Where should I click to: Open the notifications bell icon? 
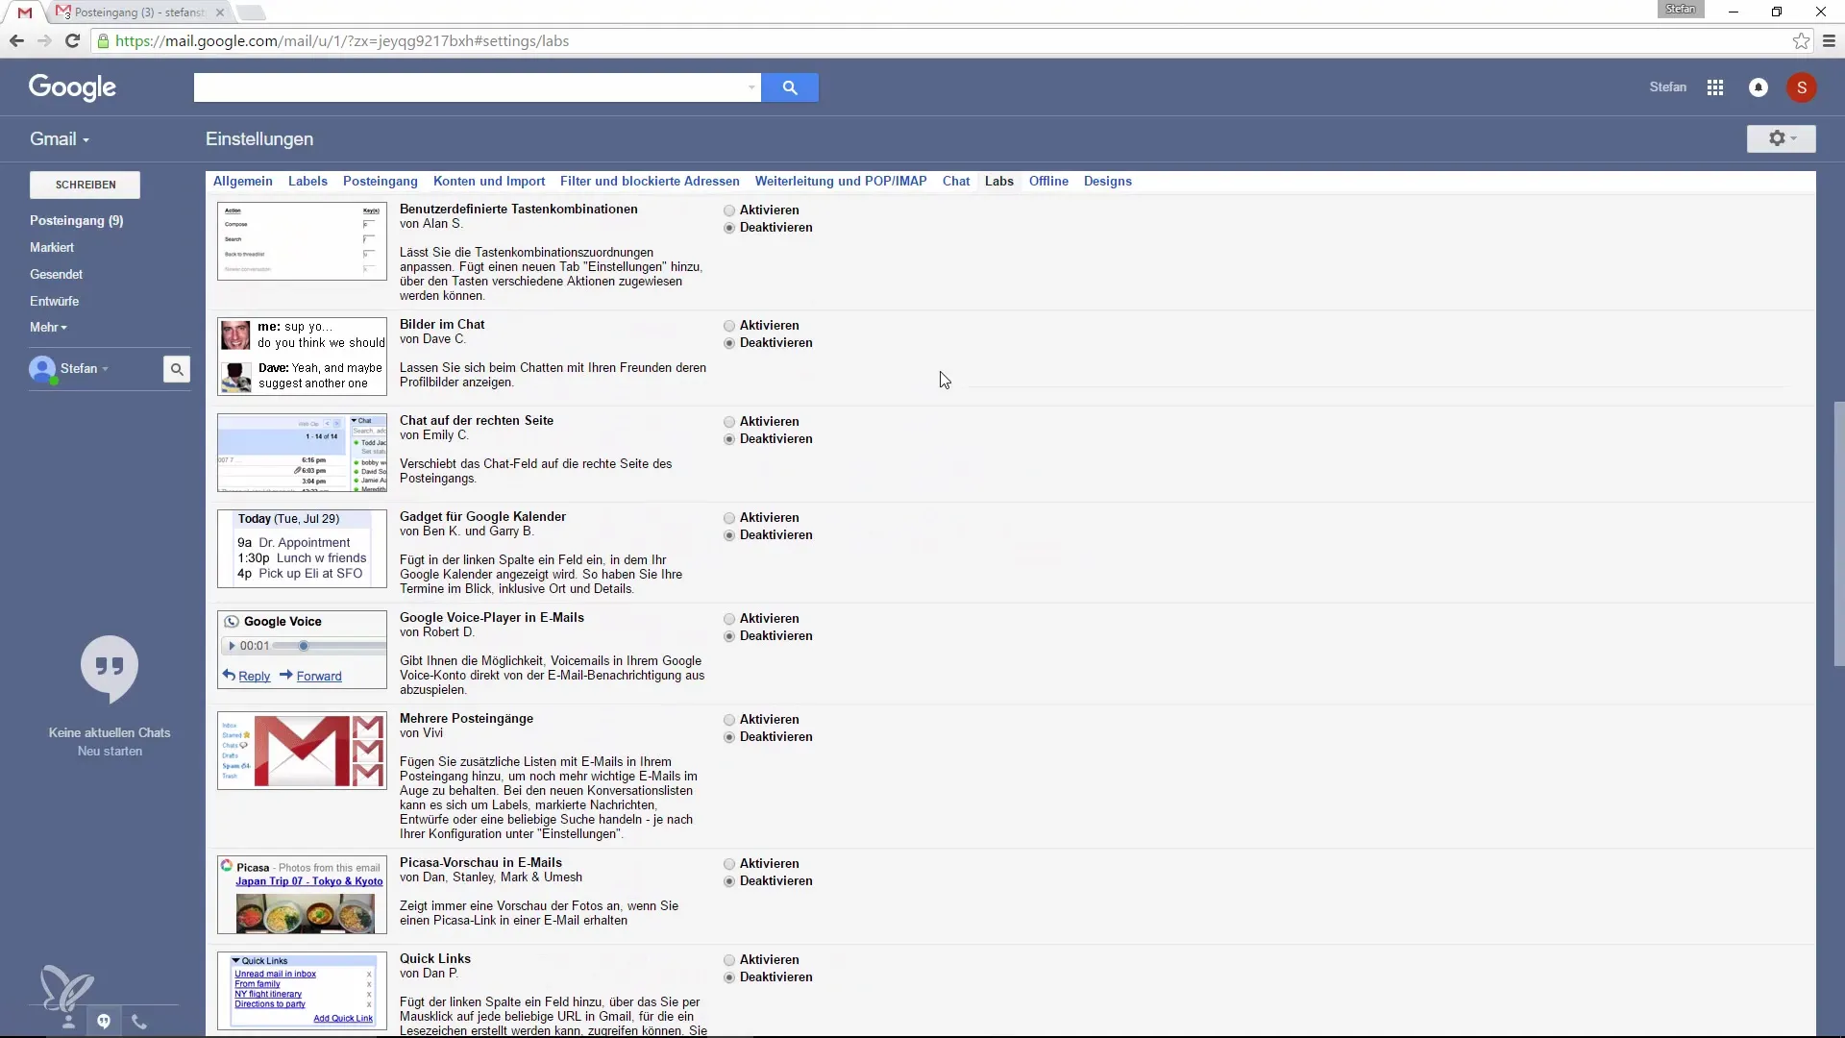pos(1759,87)
